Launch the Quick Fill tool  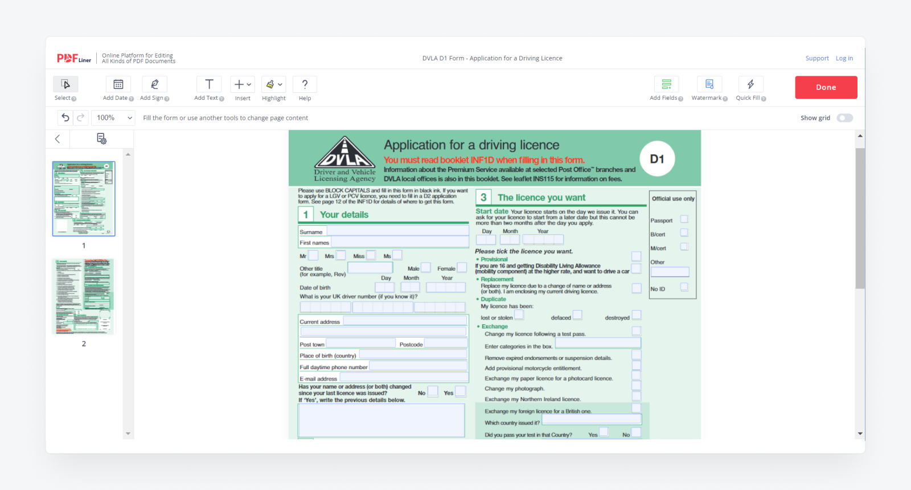coord(751,84)
